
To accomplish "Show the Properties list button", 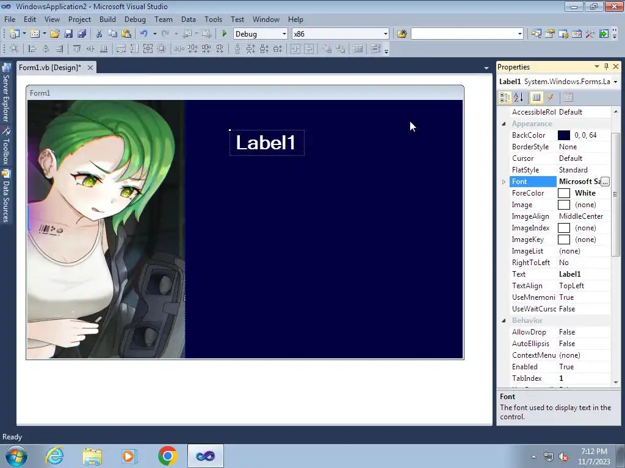I will [x=536, y=97].
